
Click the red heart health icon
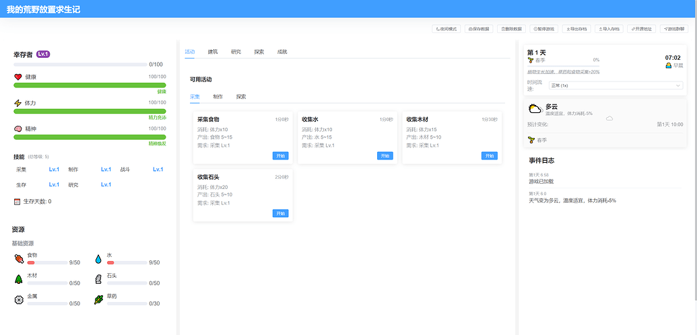click(x=18, y=77)
